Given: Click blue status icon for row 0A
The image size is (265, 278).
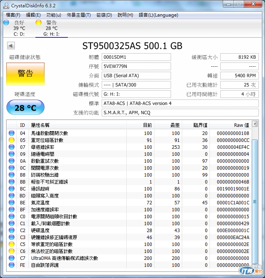Looking at the screenshot, I should click(12, 161).
